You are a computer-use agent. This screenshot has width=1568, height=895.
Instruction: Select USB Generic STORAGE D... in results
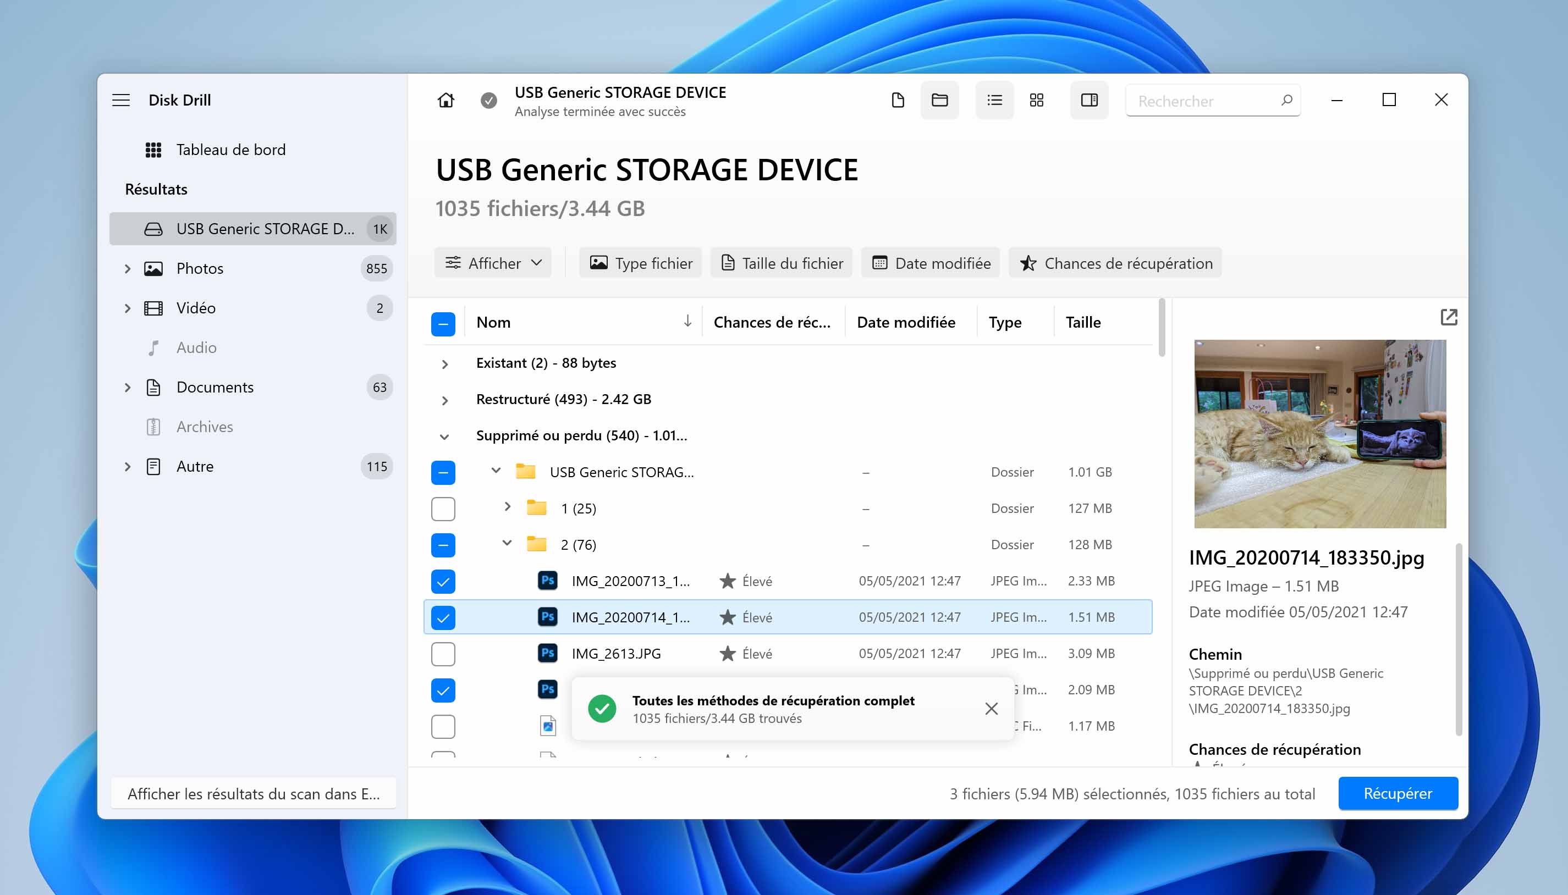tap(253, 229)
